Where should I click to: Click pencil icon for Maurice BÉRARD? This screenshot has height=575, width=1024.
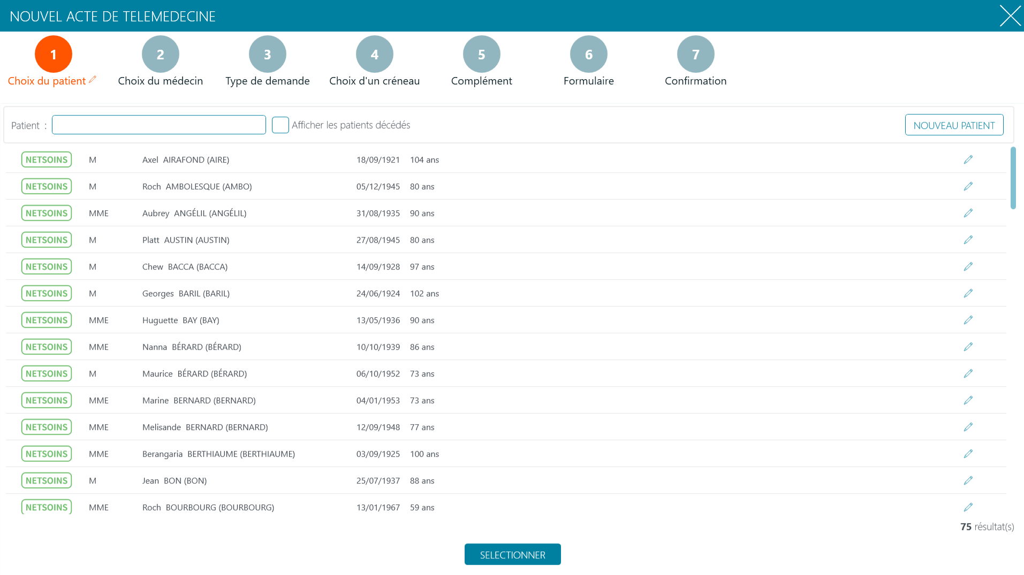[x=968, y=373]
